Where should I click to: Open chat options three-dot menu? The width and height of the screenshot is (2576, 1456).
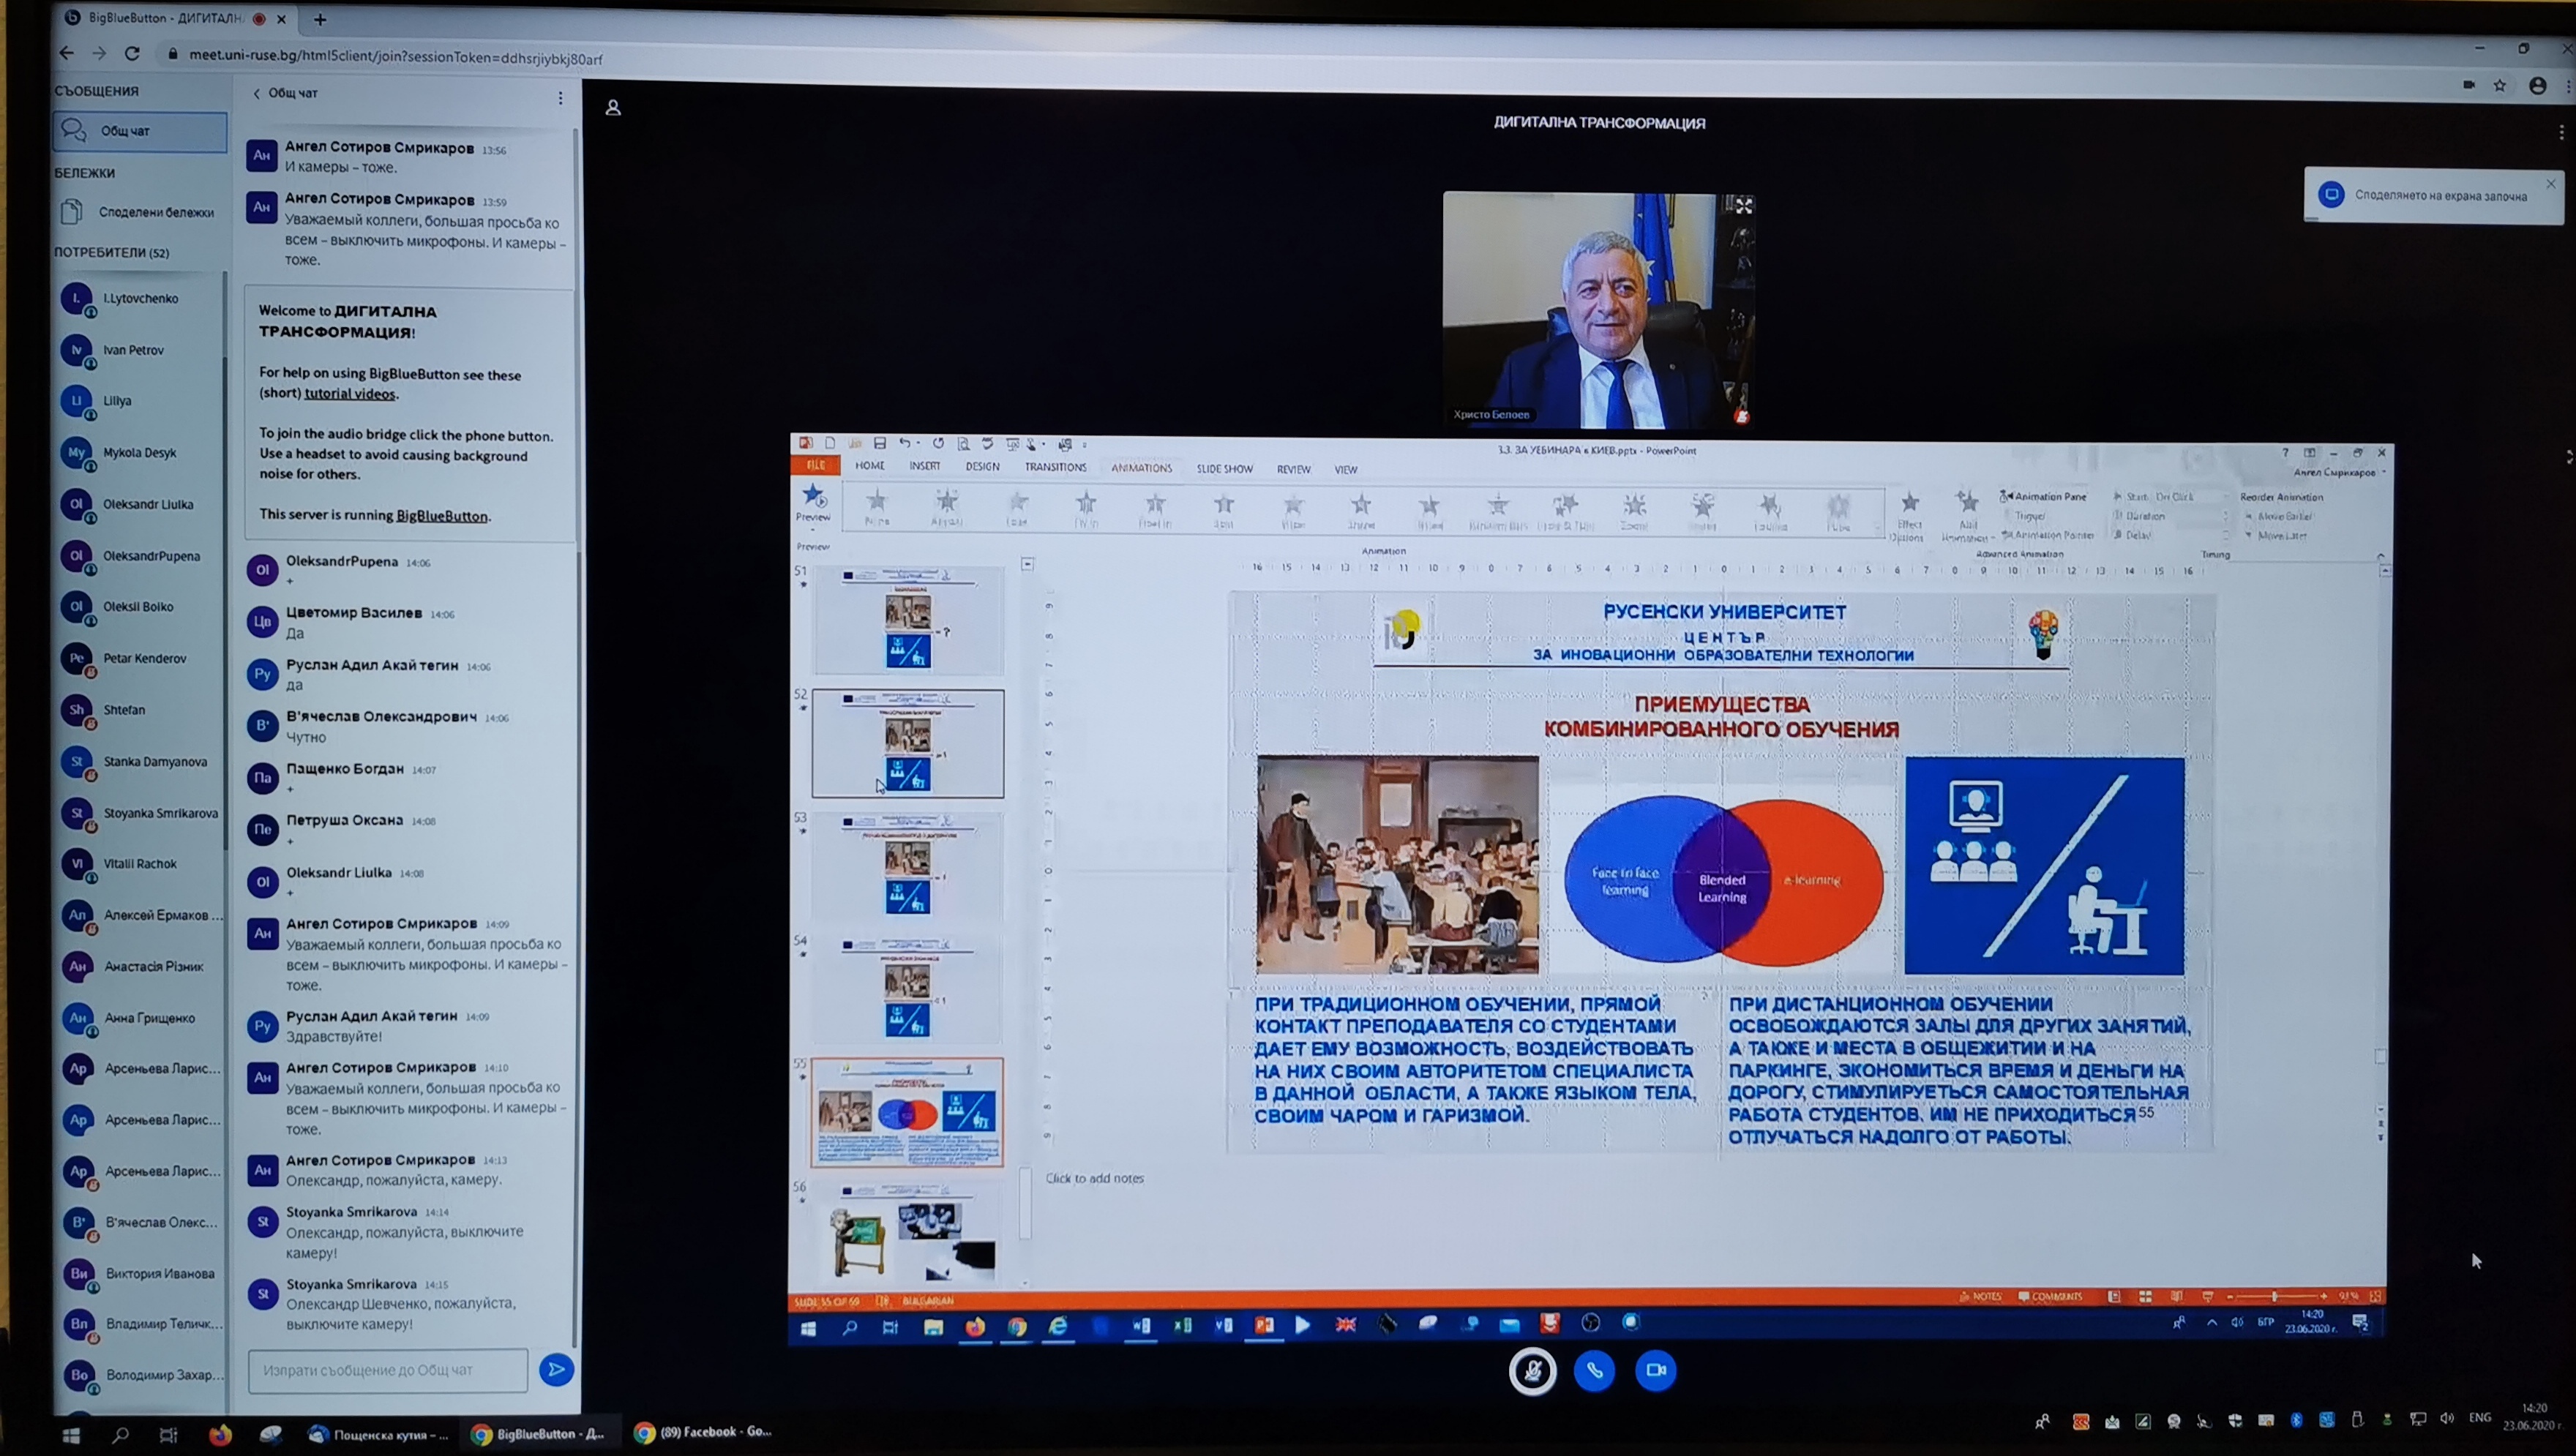(x=560, y=98)
